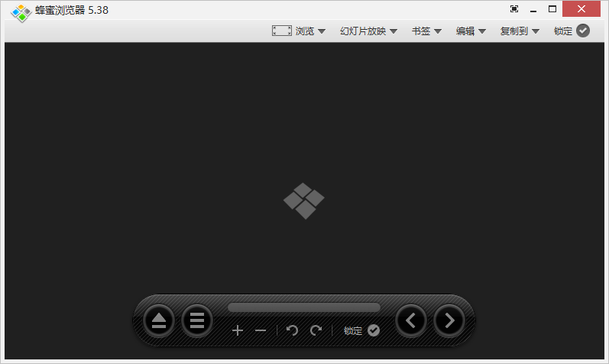The image size is (609, 364).
Task: Click the eject-style open button
Action: pyautogui.click(x=159, y=320)
